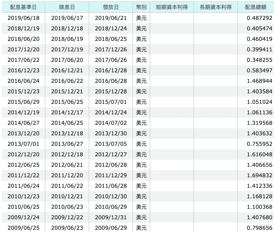
Task: Select record date 2009/06/25
Action: 24,228
